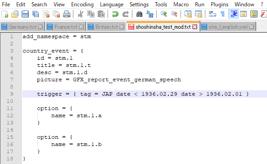Open the Macro menu
The image size is (267, 164).
click(x=181, y=4)
